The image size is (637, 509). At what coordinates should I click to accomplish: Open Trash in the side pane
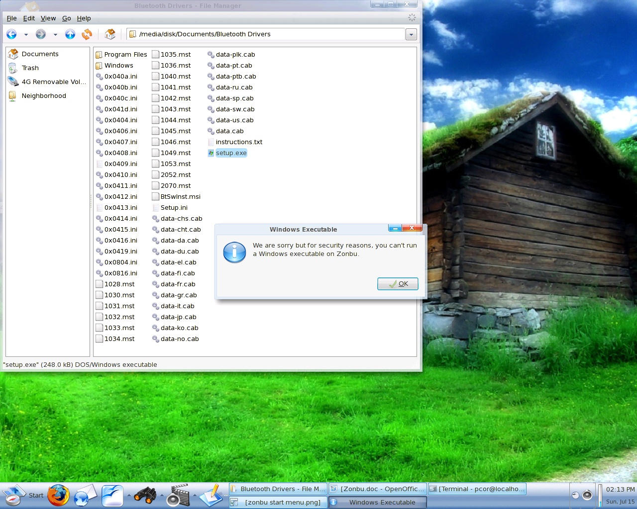pos(30,68)
